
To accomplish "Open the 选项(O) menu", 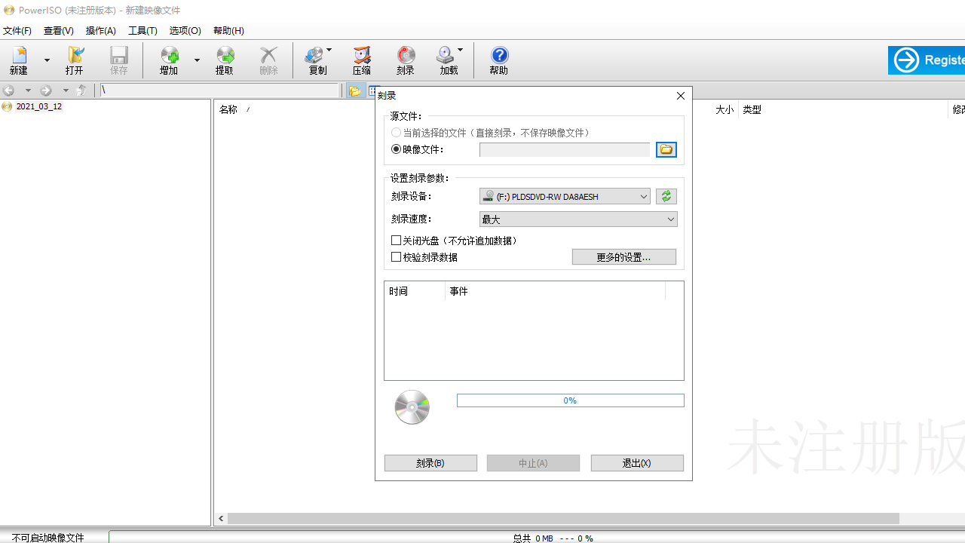I will click(x=185, y=31).
